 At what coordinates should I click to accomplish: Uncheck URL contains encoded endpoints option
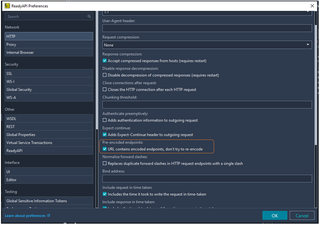click(x=105, y=149)
